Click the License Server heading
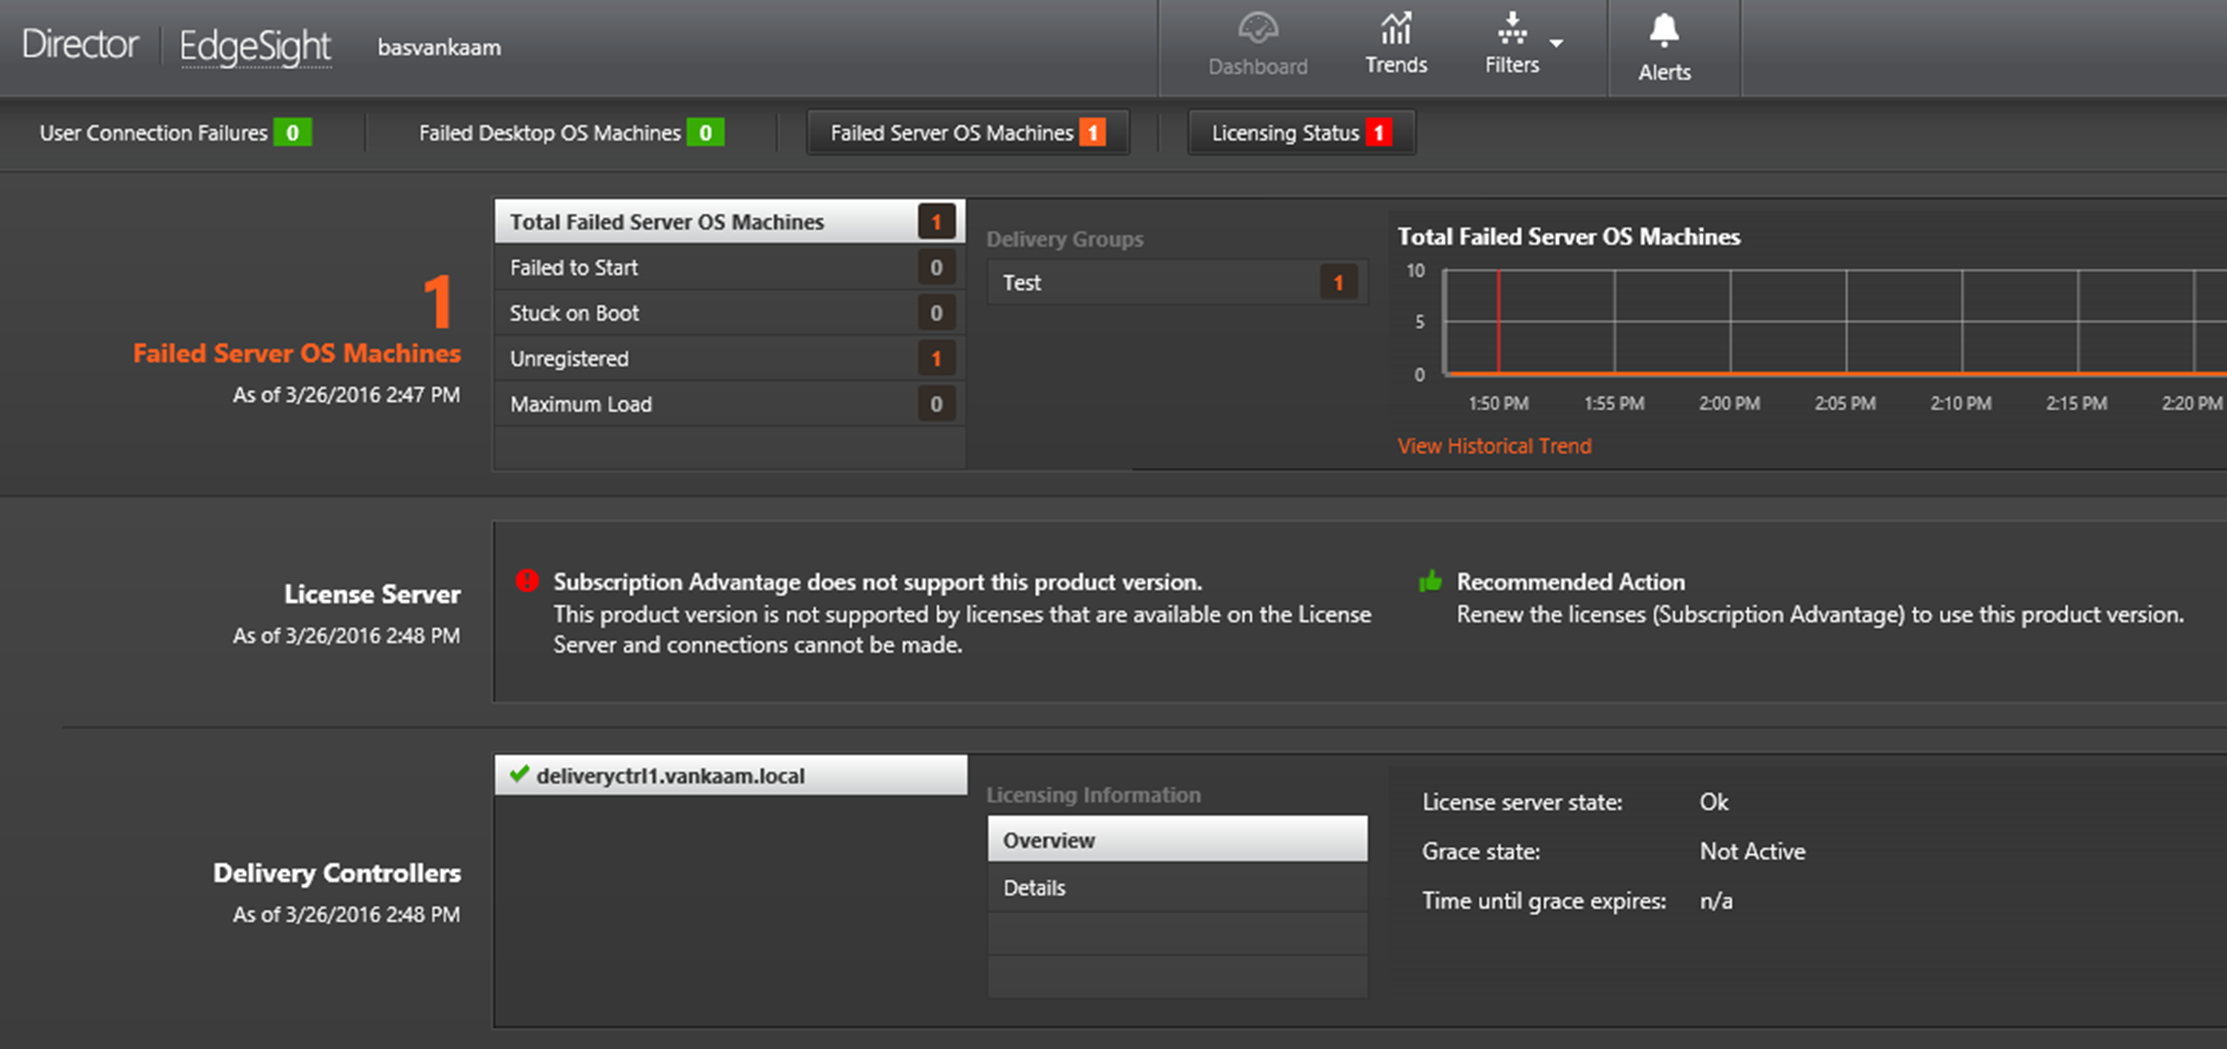2227x1049 pixels. tap(373, 594)
